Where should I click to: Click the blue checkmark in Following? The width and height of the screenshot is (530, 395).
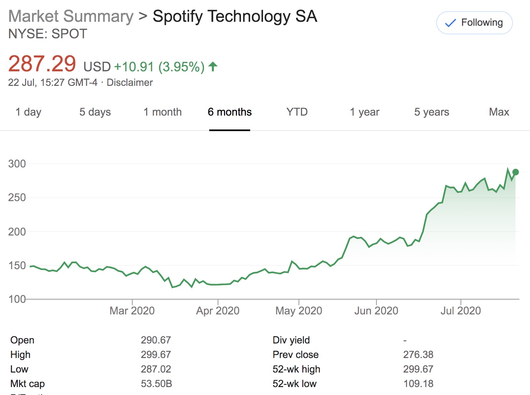click(450, 23)
